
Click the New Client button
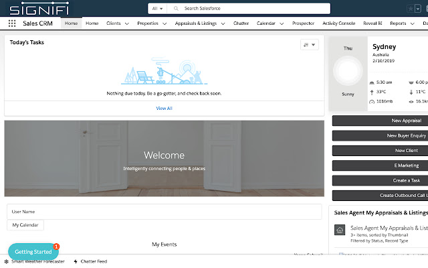point(380,150)
